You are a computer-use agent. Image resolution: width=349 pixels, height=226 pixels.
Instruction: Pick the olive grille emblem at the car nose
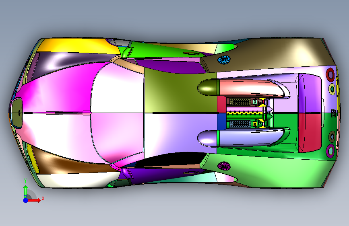17,113
